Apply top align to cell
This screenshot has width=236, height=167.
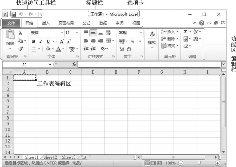pos(86,33)
